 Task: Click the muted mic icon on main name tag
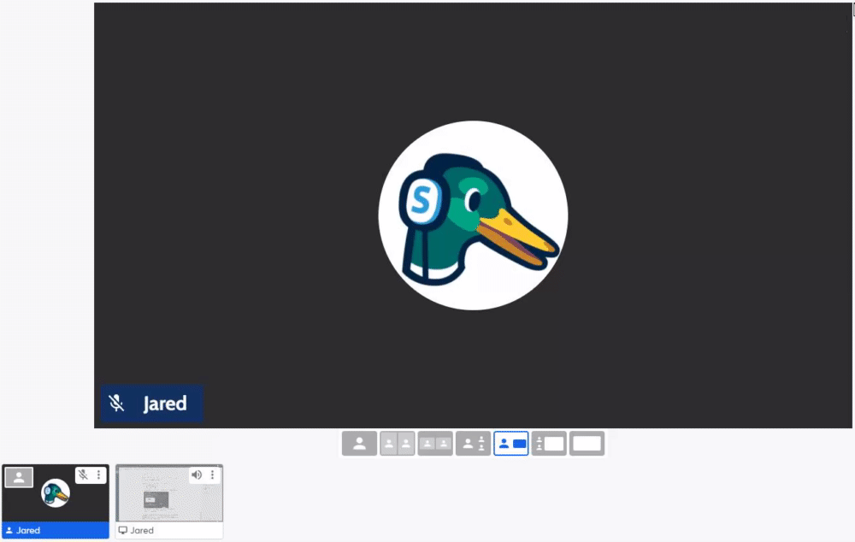[x=118, y=404]
